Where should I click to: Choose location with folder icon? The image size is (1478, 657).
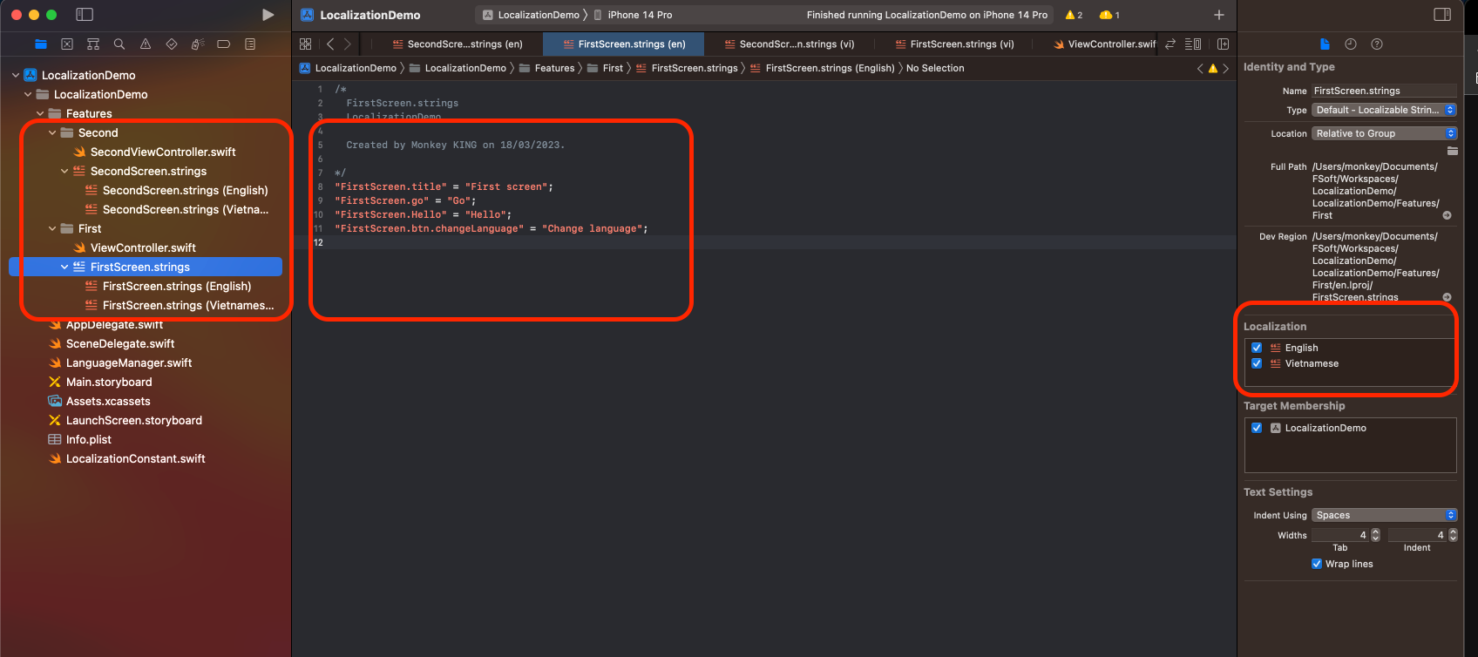click(1452, 151)
